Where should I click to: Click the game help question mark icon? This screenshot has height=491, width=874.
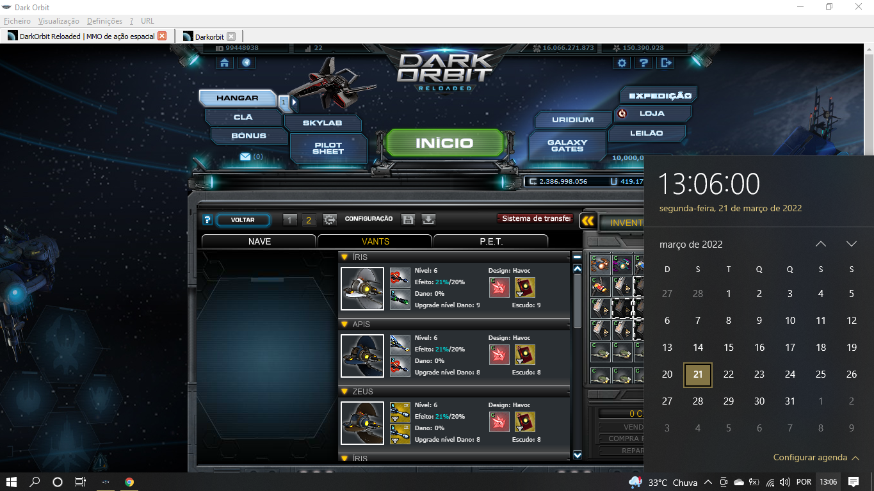click(643, 63)
